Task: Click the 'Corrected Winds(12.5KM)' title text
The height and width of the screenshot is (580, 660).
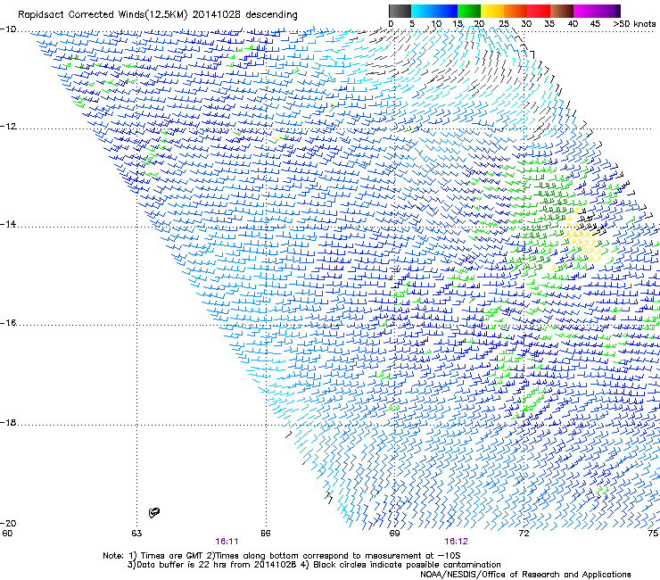Action: coord(128,15)
